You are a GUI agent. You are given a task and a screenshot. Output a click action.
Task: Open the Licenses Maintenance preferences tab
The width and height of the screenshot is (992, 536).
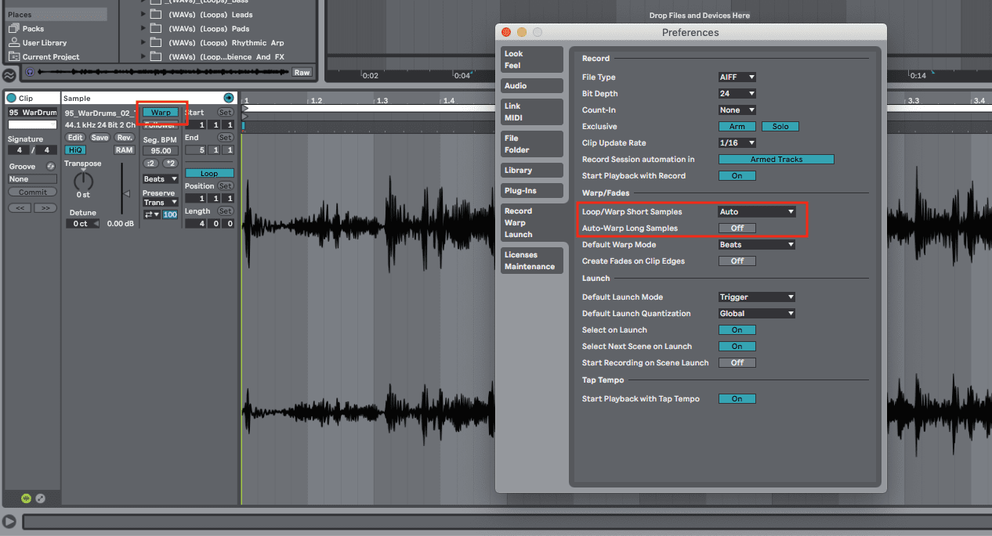point(532,261)
